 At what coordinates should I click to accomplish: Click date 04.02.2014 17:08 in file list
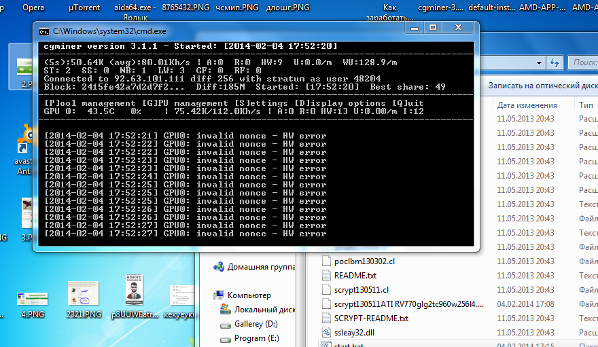click(525, 304)
